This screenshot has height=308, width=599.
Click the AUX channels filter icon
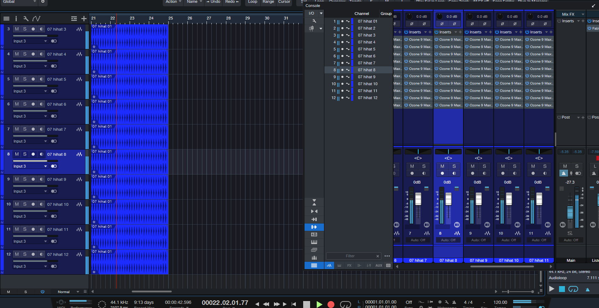pyautogui.click(x=379, y=266)
